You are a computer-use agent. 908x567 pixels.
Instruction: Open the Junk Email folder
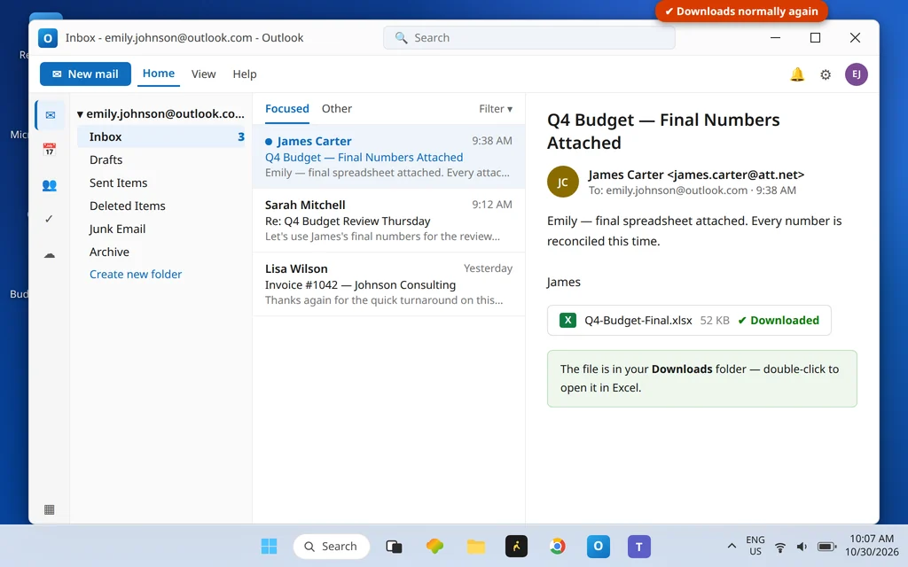pos(161,229)
